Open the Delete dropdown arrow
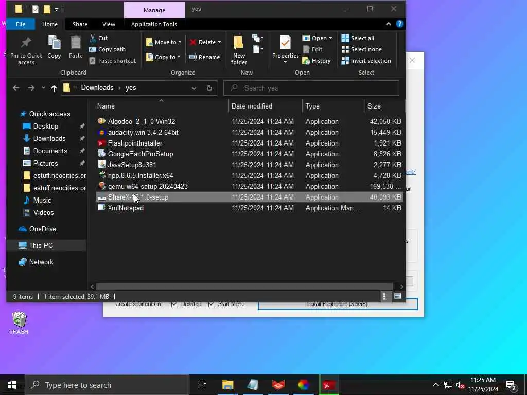Image resolution: width=527 pixels, height=395 pixels. (x=219, y=42)
